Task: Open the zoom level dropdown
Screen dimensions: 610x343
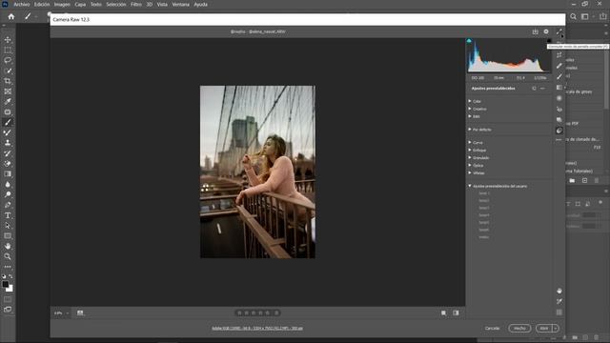Action: pos(68,313)
